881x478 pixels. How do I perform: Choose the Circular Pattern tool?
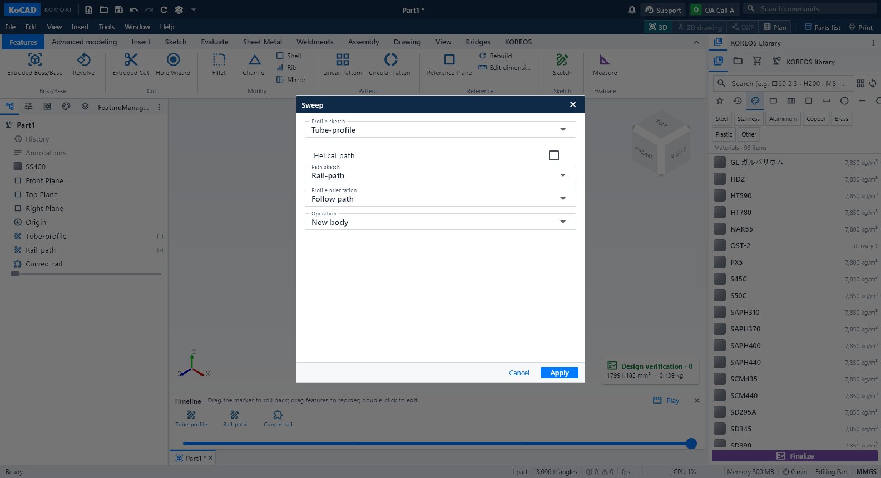click(x=391, y=64)
